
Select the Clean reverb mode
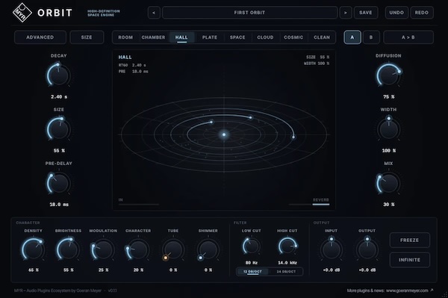coord(322,37)
